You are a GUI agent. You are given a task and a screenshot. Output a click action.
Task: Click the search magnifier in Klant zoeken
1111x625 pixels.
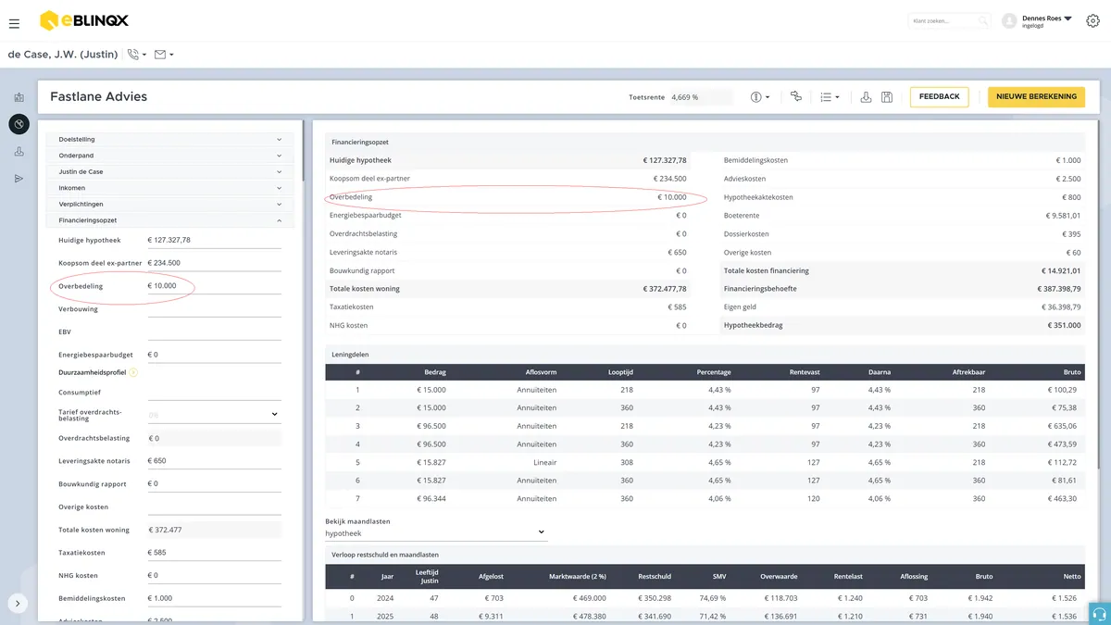(x=982, y=20)
